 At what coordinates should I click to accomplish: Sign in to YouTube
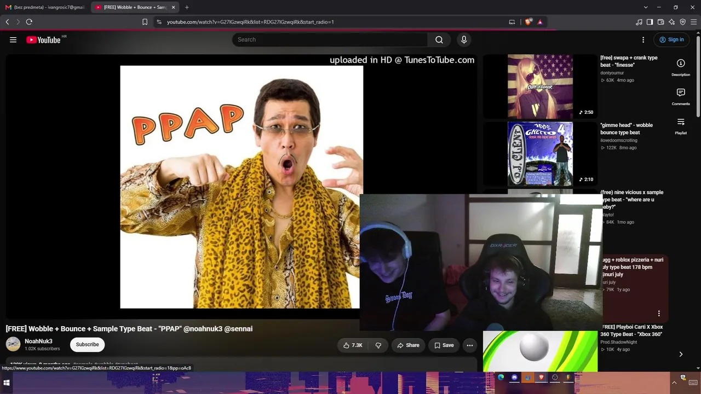pos(671,39)
